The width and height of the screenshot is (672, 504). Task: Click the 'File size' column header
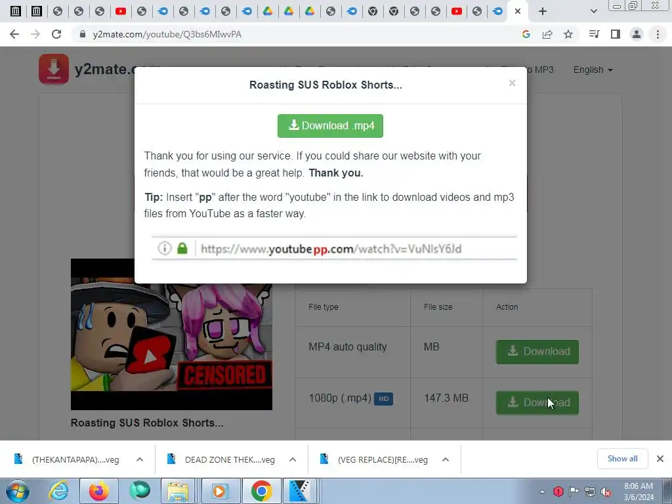click(x=438, y=307)
